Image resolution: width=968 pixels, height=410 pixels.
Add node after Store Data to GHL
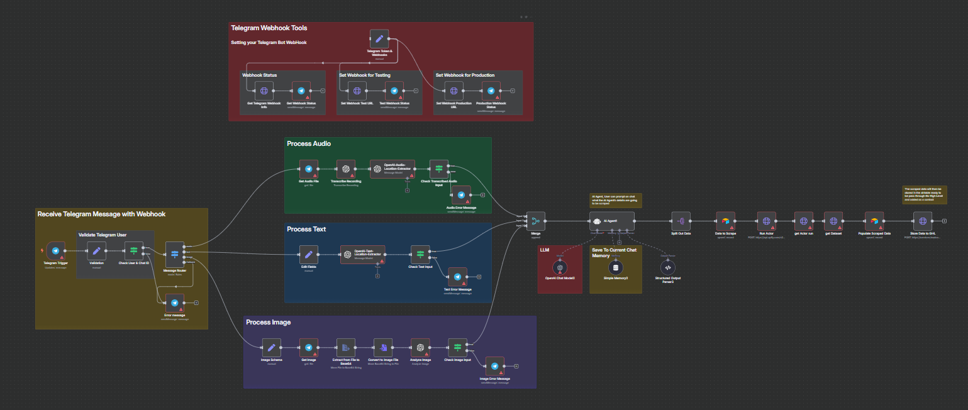pyautogui.click(x=945, y=221)
